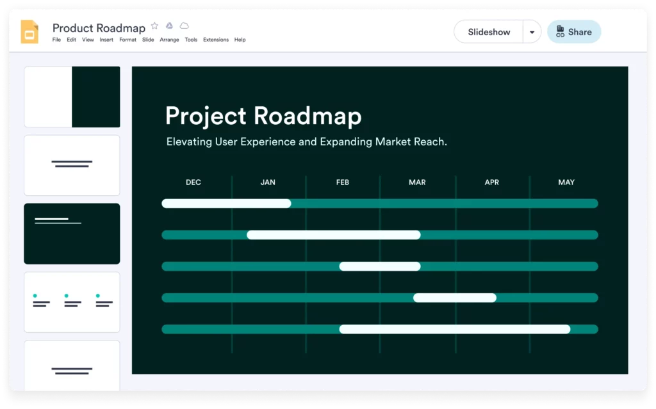This screenshot has width=656, height=409.
Task: Click the Google Slides home logo
Action: [x=28, y=31]
